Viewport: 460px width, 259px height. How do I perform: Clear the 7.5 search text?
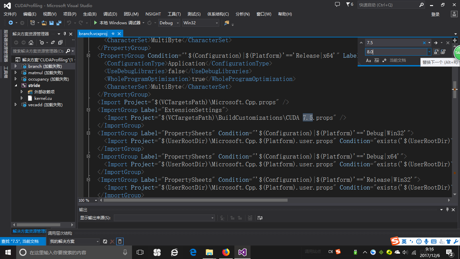[424, 43]
